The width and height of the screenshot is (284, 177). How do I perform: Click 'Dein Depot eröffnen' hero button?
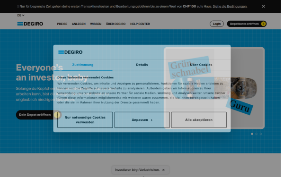click(x=39, y=115)
